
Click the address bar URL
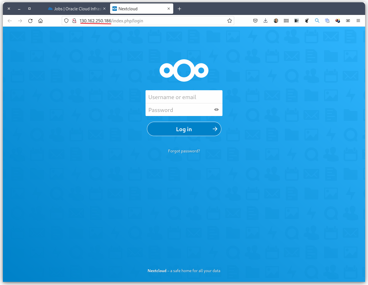tap(111, 21)
